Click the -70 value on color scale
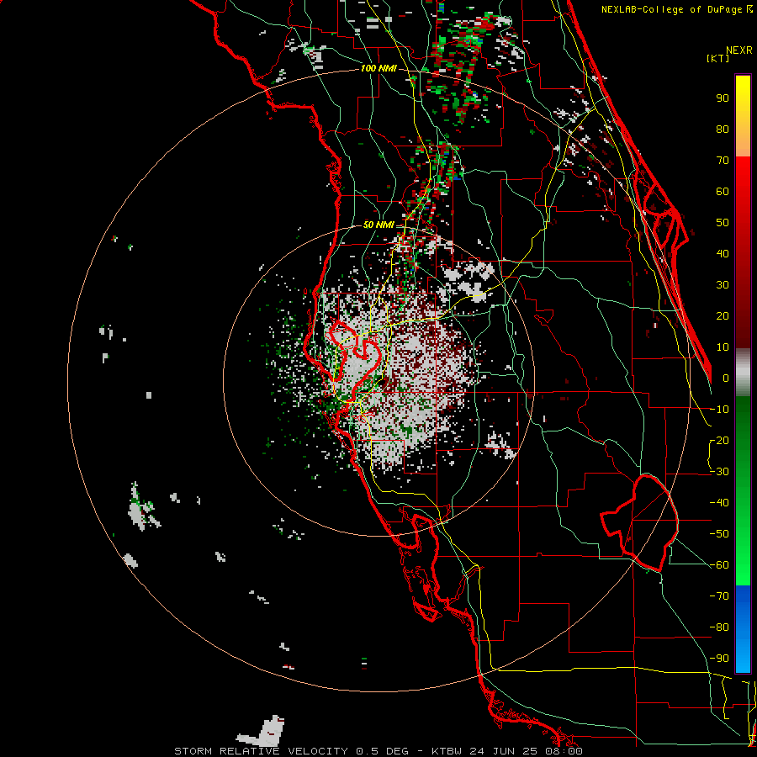Viewport: 757px width, 757px height. click(x=719, y=596)
